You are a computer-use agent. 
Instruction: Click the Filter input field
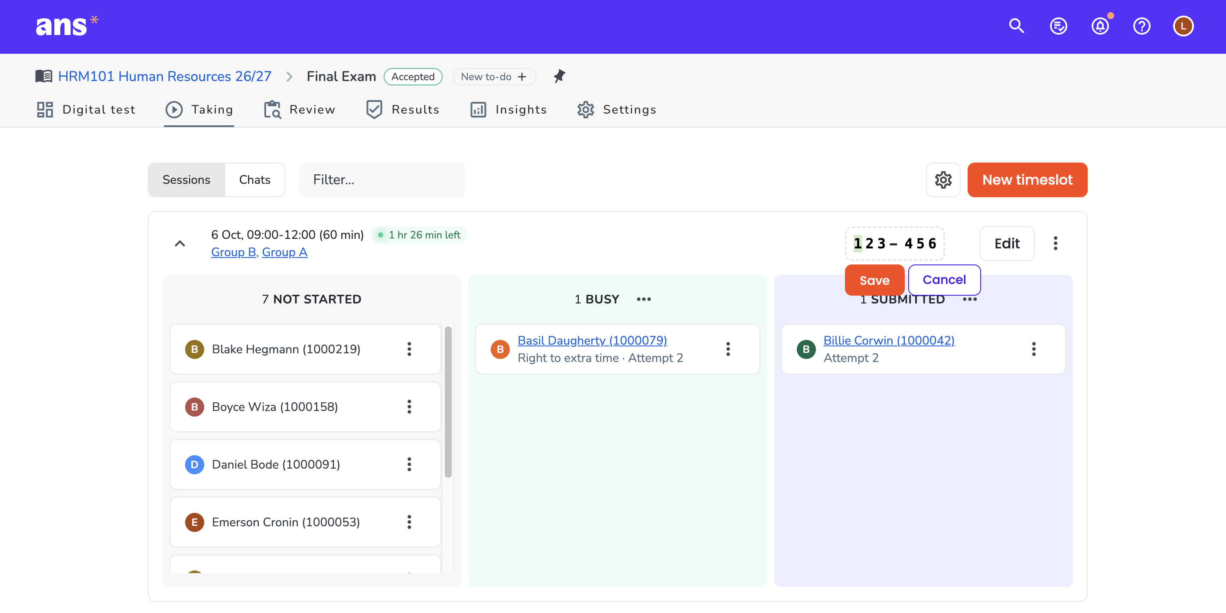[381, 180]
